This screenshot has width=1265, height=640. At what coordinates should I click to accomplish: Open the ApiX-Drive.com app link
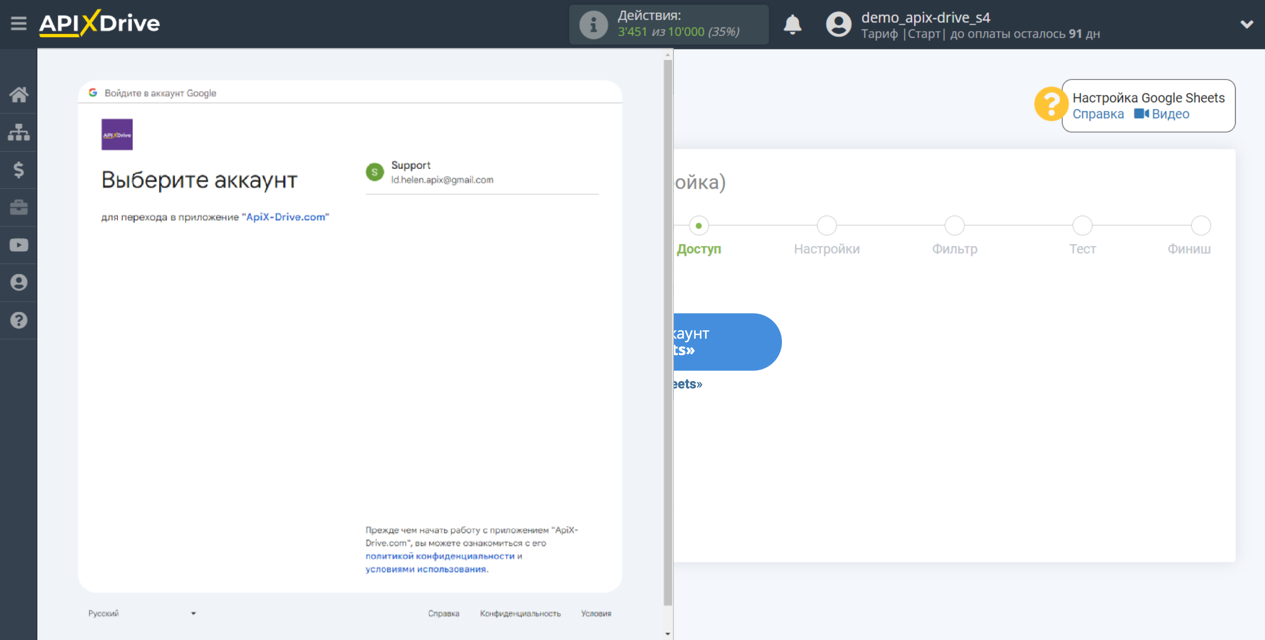[x=285, y=217]
